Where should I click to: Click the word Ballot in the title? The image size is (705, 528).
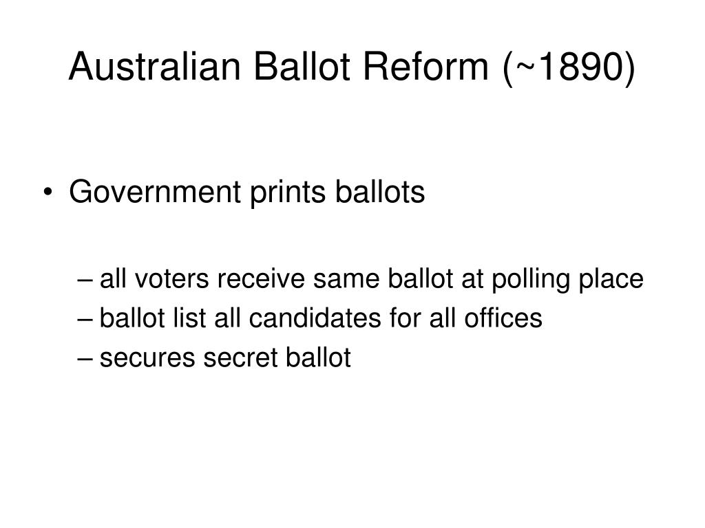pos(302,67)
